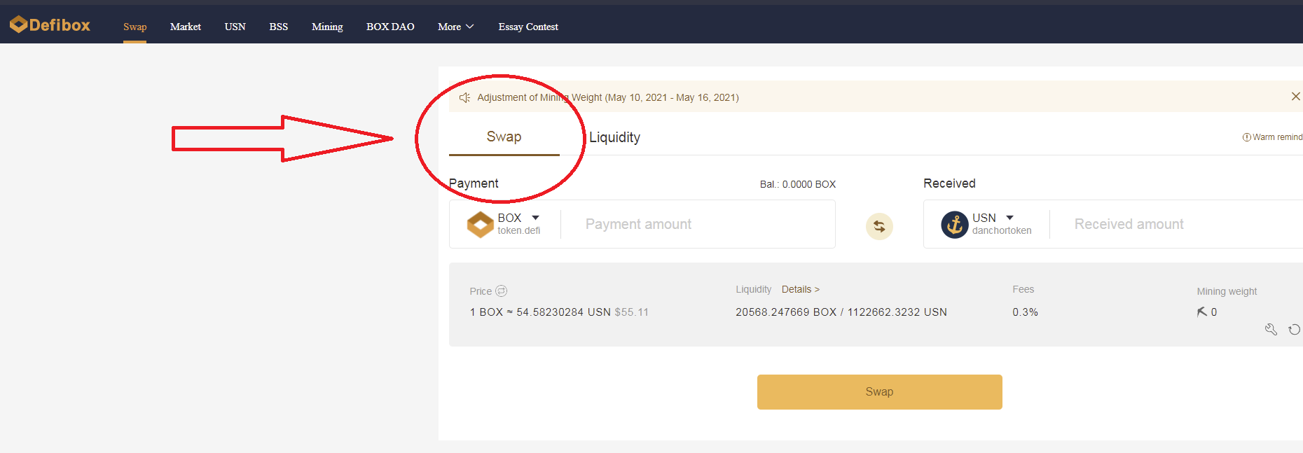Open the Market page
Image resolution: width=1303 pixels, height=453 pixels.
[186, 27]
